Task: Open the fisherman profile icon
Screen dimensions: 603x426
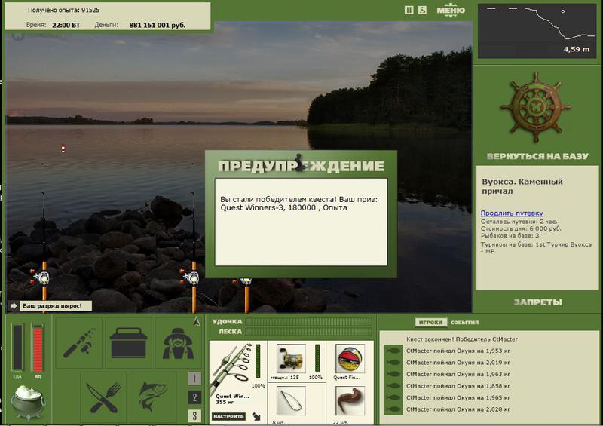Action: click(178, 342)
